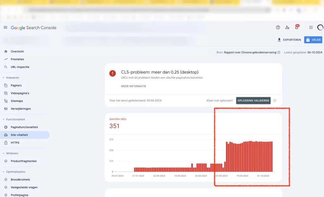Click the blue Delen button
The width and height of the screenshot is (324, 197).
[x=313, y=40]
